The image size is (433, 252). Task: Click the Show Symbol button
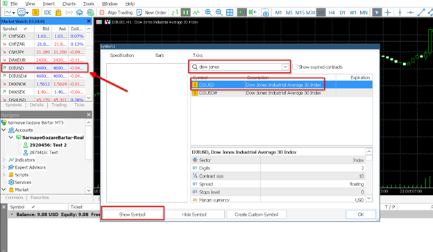(133, 215)
